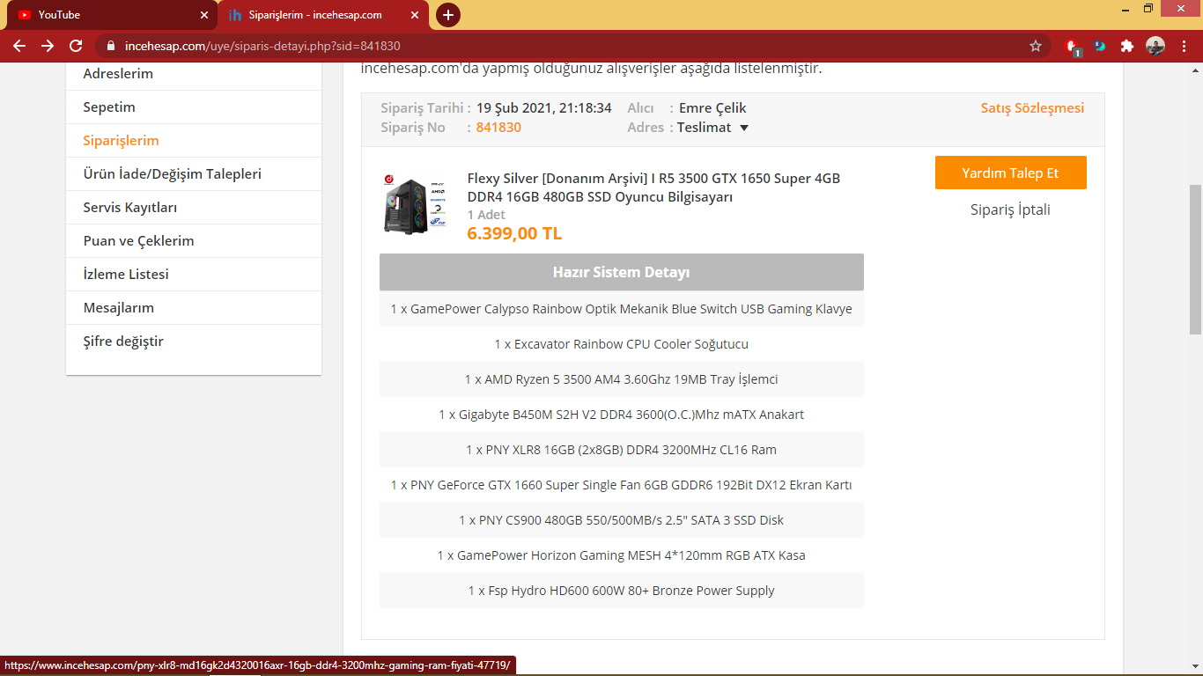Restore down the Chrome window
The height and width of the screenshot is (676, 1203).
coord(1148,8)
